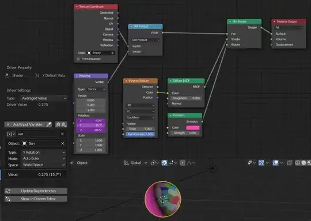311x221 pixels.
Task: Click the Diffuse BSDF Roughness slider
Action: click(186, 98)
